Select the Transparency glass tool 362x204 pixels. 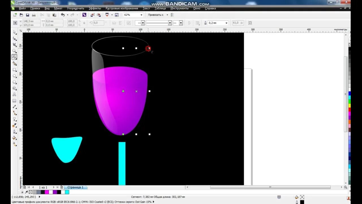point(14,119)
